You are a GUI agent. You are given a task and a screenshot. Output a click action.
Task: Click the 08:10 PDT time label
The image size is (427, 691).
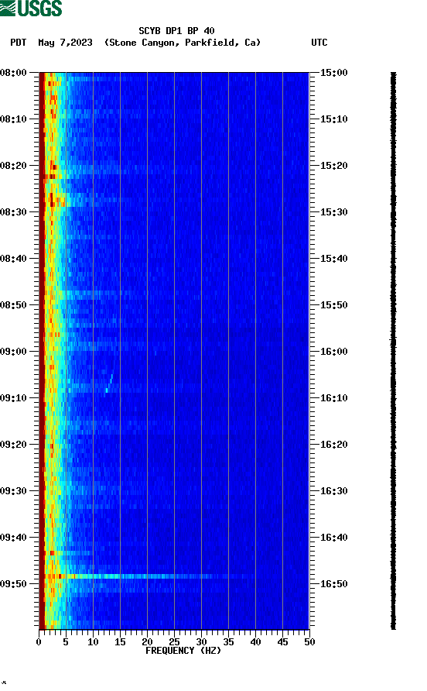13,119
